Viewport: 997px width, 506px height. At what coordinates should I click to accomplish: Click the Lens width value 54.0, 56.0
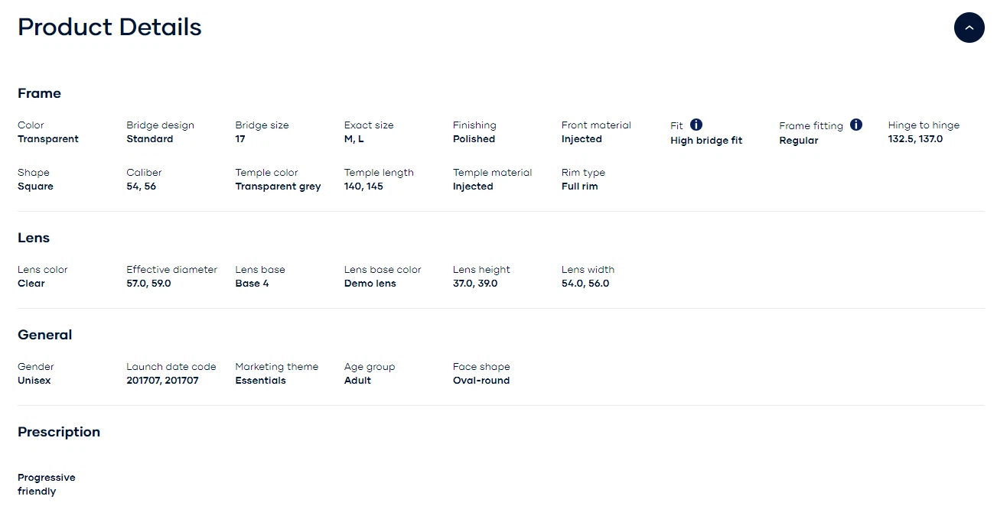585,284
